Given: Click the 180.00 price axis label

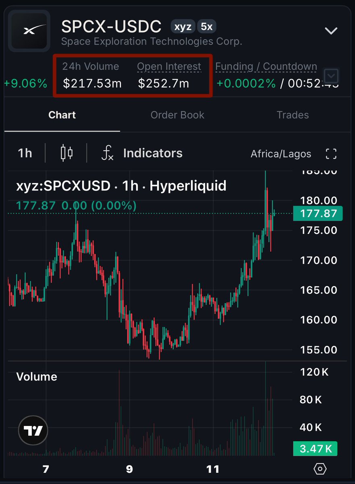Looking at the screenshot, I should click(319, 200).
